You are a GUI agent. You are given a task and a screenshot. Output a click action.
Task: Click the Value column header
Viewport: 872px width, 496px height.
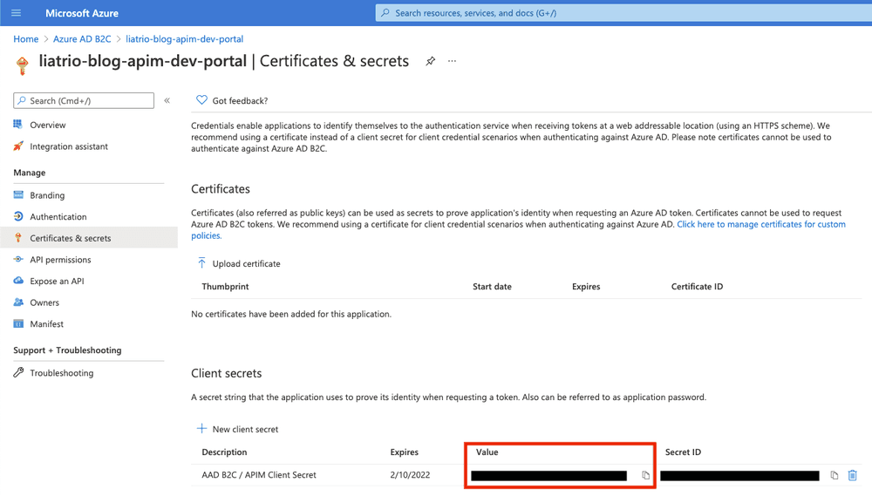(487, 452)
